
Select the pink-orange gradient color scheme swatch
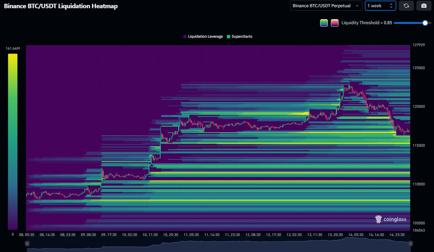pyautogui.click(x=335, y=23)
